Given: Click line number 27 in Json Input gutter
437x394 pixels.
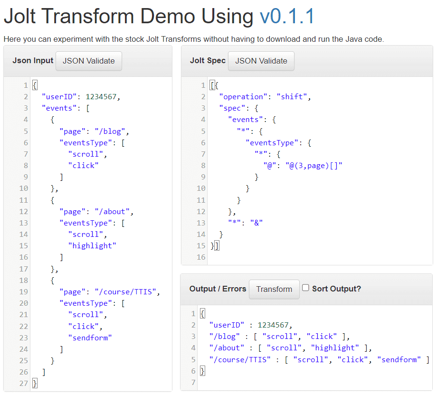Looking at the screenshot, I should click(24, 384).
